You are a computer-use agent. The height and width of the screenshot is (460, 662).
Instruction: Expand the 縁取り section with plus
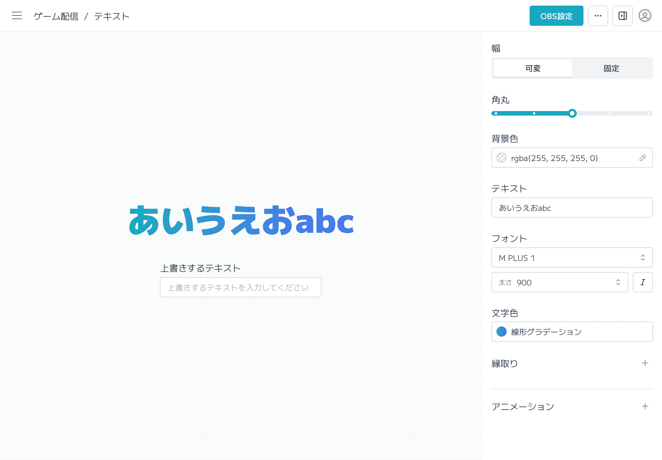click(x=645, y=363)
